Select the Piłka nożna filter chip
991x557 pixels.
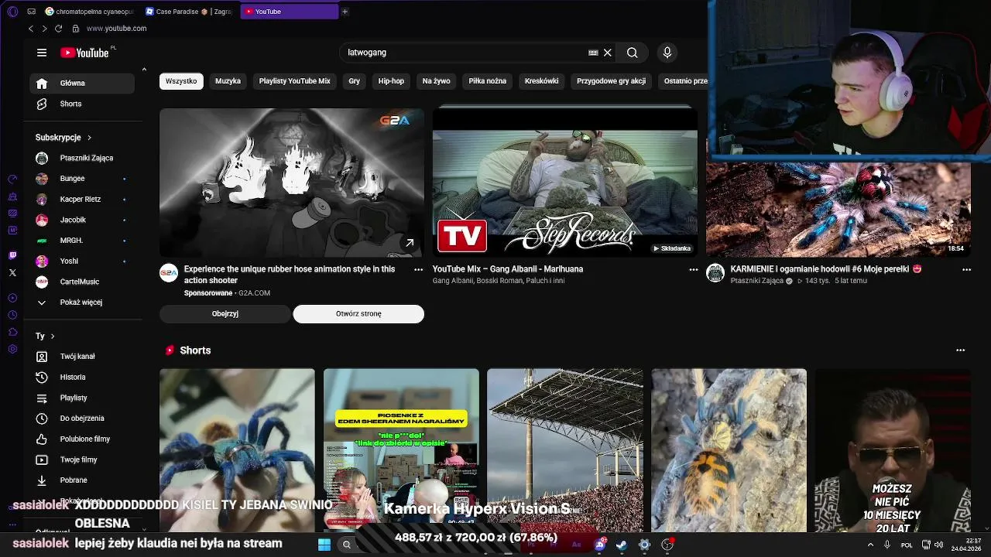click(x=488, y=81)
